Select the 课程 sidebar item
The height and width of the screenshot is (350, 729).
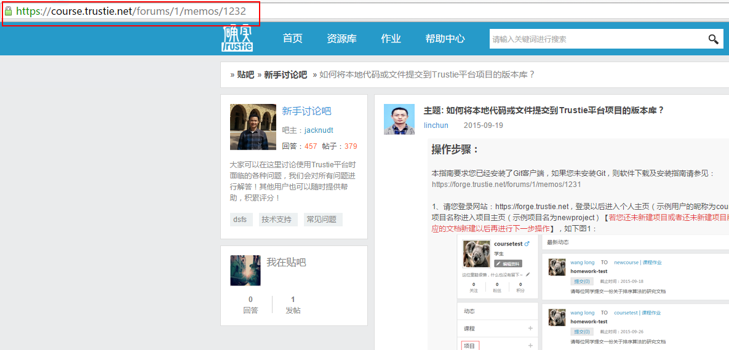(x=469, y=328)
